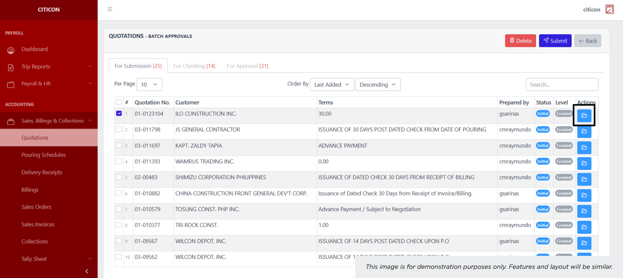Screen dimensions: 623x278
Task: Open folder icon for ILO CONSTRUCTION INC. row
Action: [584, 115]
